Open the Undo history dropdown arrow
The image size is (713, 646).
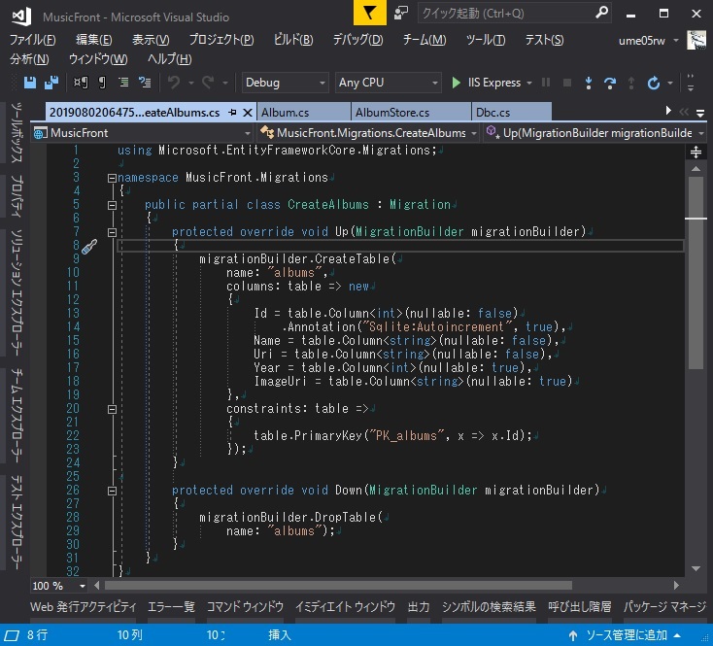point(191,83)
